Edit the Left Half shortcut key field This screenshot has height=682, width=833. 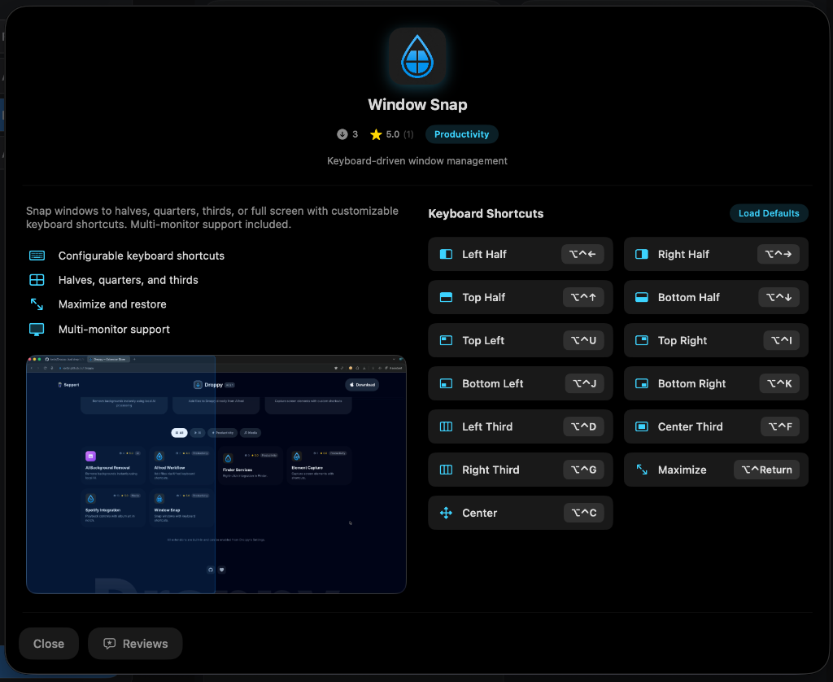582,254
